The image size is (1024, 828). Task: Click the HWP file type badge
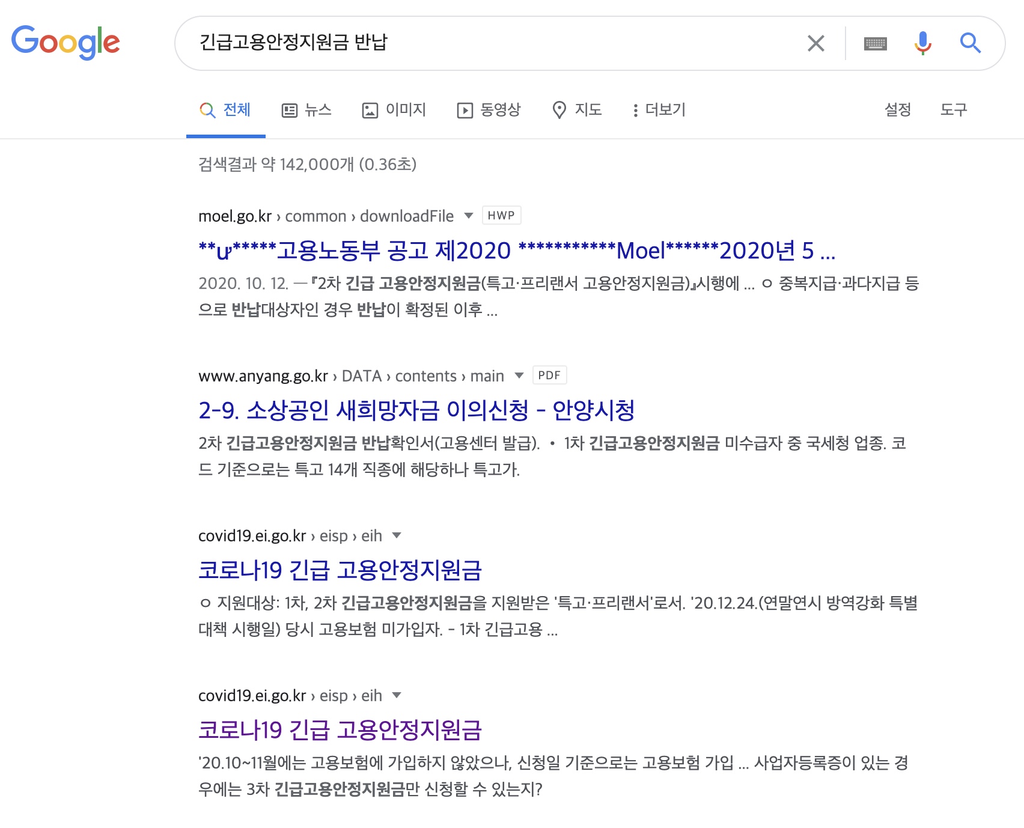[501, 215]
